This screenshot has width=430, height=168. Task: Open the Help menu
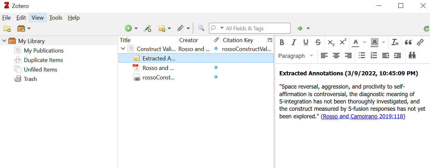tap(74, 18)
